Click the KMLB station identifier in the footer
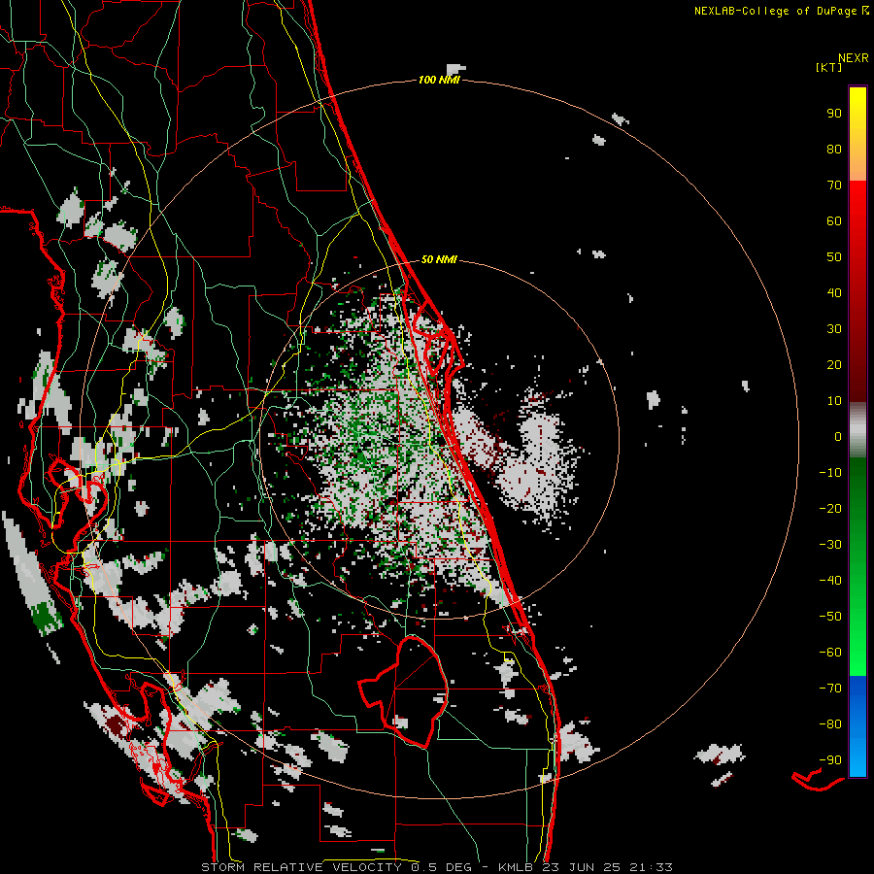This screenshot has height=874, width=874. (515, 867)
